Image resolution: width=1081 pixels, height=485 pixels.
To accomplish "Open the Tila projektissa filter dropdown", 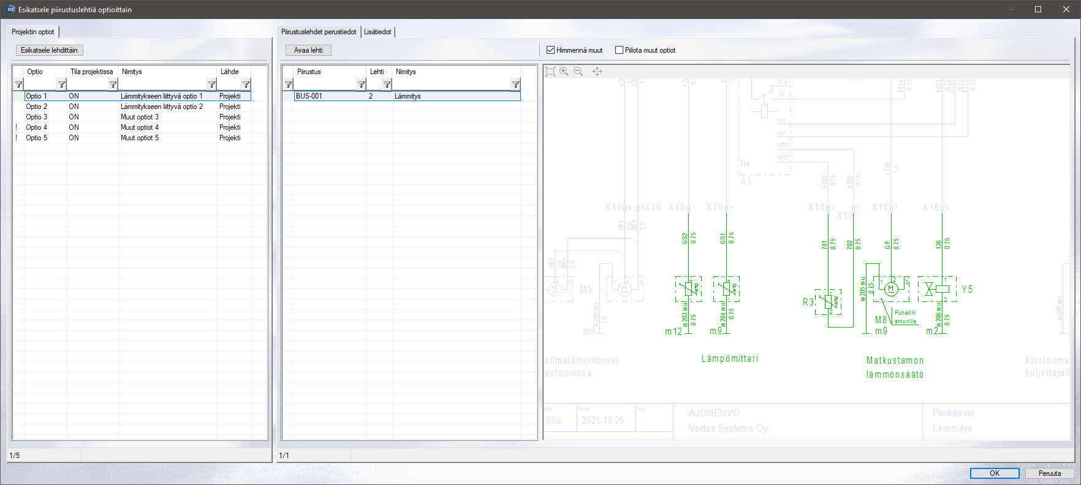I will tap(113, 85).
